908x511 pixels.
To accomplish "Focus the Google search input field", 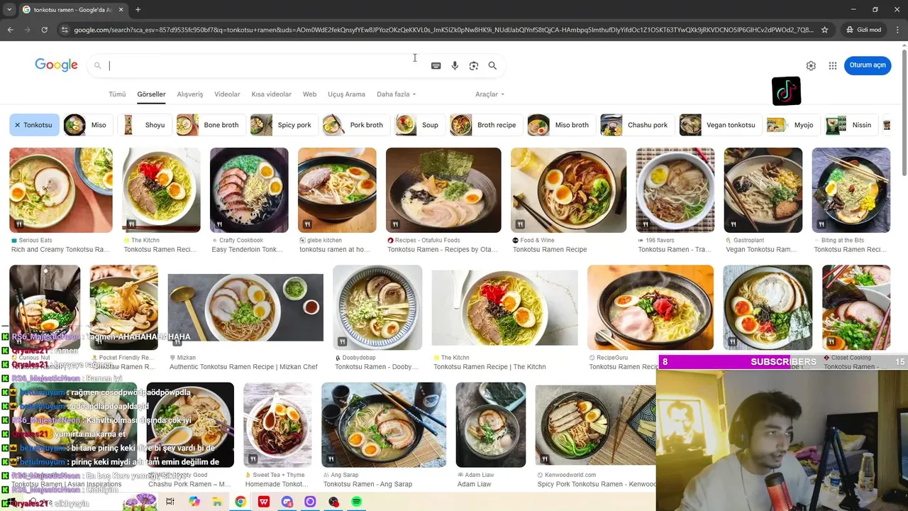I will coord(262,65).
